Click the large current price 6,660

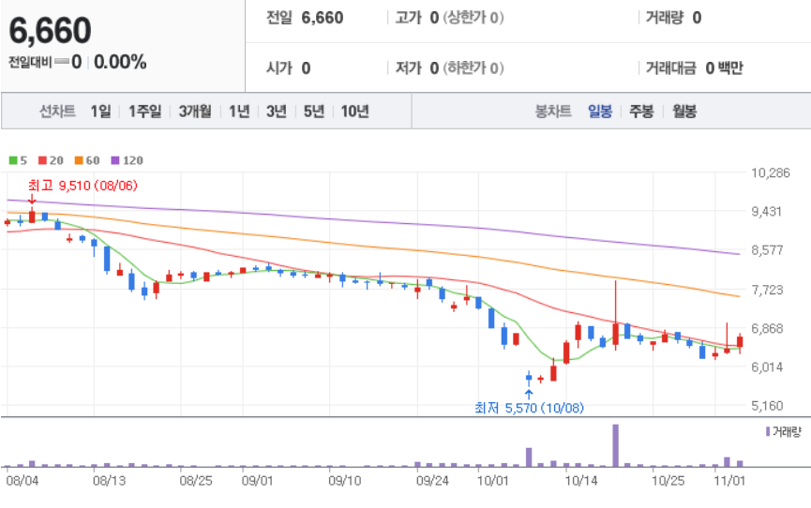point(51,30)
